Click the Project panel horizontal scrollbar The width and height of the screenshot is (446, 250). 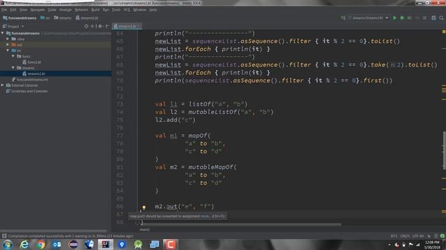(x=54, y=231)
